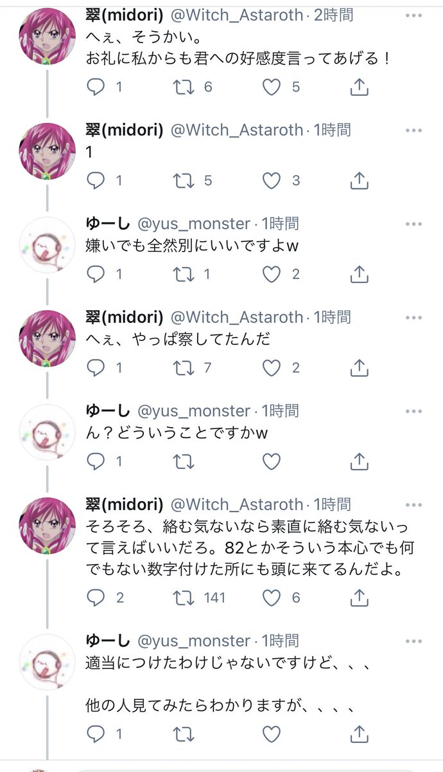Image resolution: width=443 pixels, height=772 pixels.
Task: Open @yus_monster handle on the 適当につけた tweet
Action: pos(193,641)
